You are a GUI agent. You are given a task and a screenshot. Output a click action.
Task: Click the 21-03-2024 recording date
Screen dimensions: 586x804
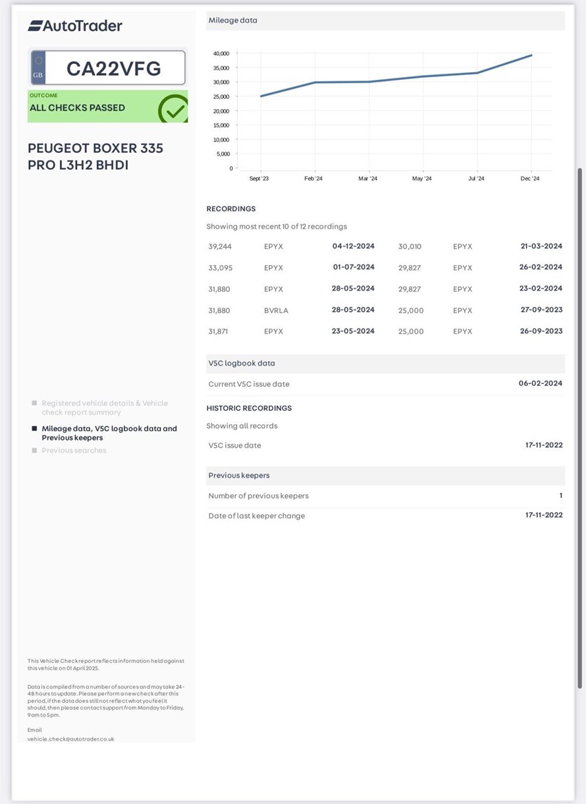click(x=541, y=246)
